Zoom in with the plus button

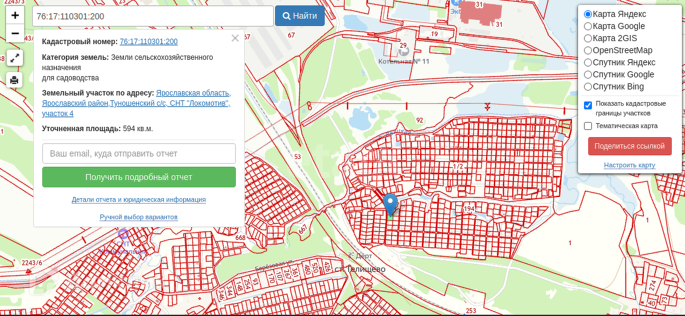coord(15,15)
